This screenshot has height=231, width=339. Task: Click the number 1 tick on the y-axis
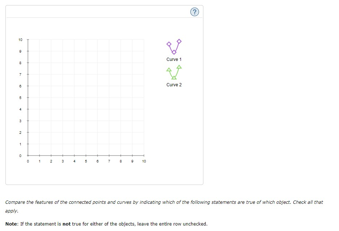click(x=21, y=144)
